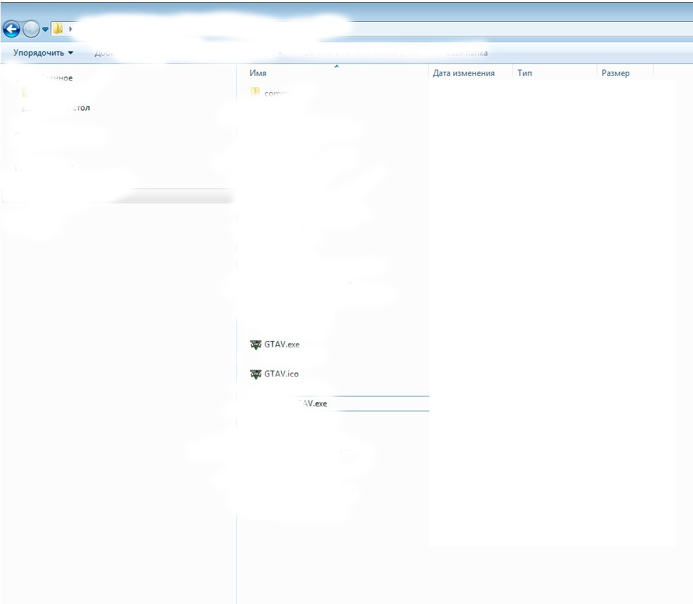Select the GTAV.ico icon file
The height and width of the screenshot is (604, 693).
(x=255, y=374)
